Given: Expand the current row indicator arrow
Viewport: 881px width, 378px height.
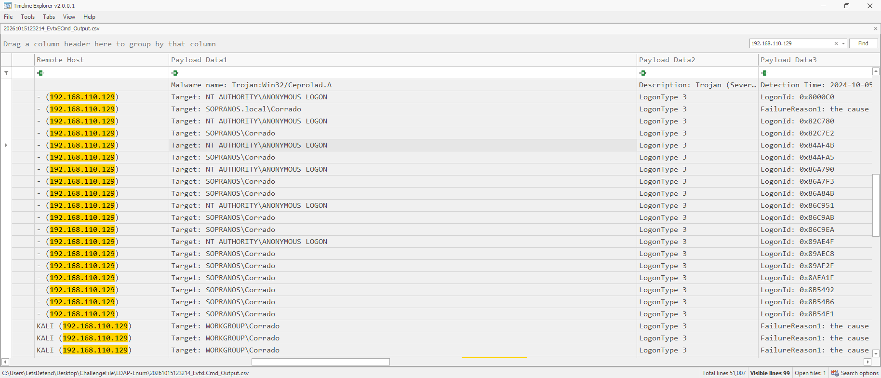Looking at the screenshot, I should (x=6, y=145).
